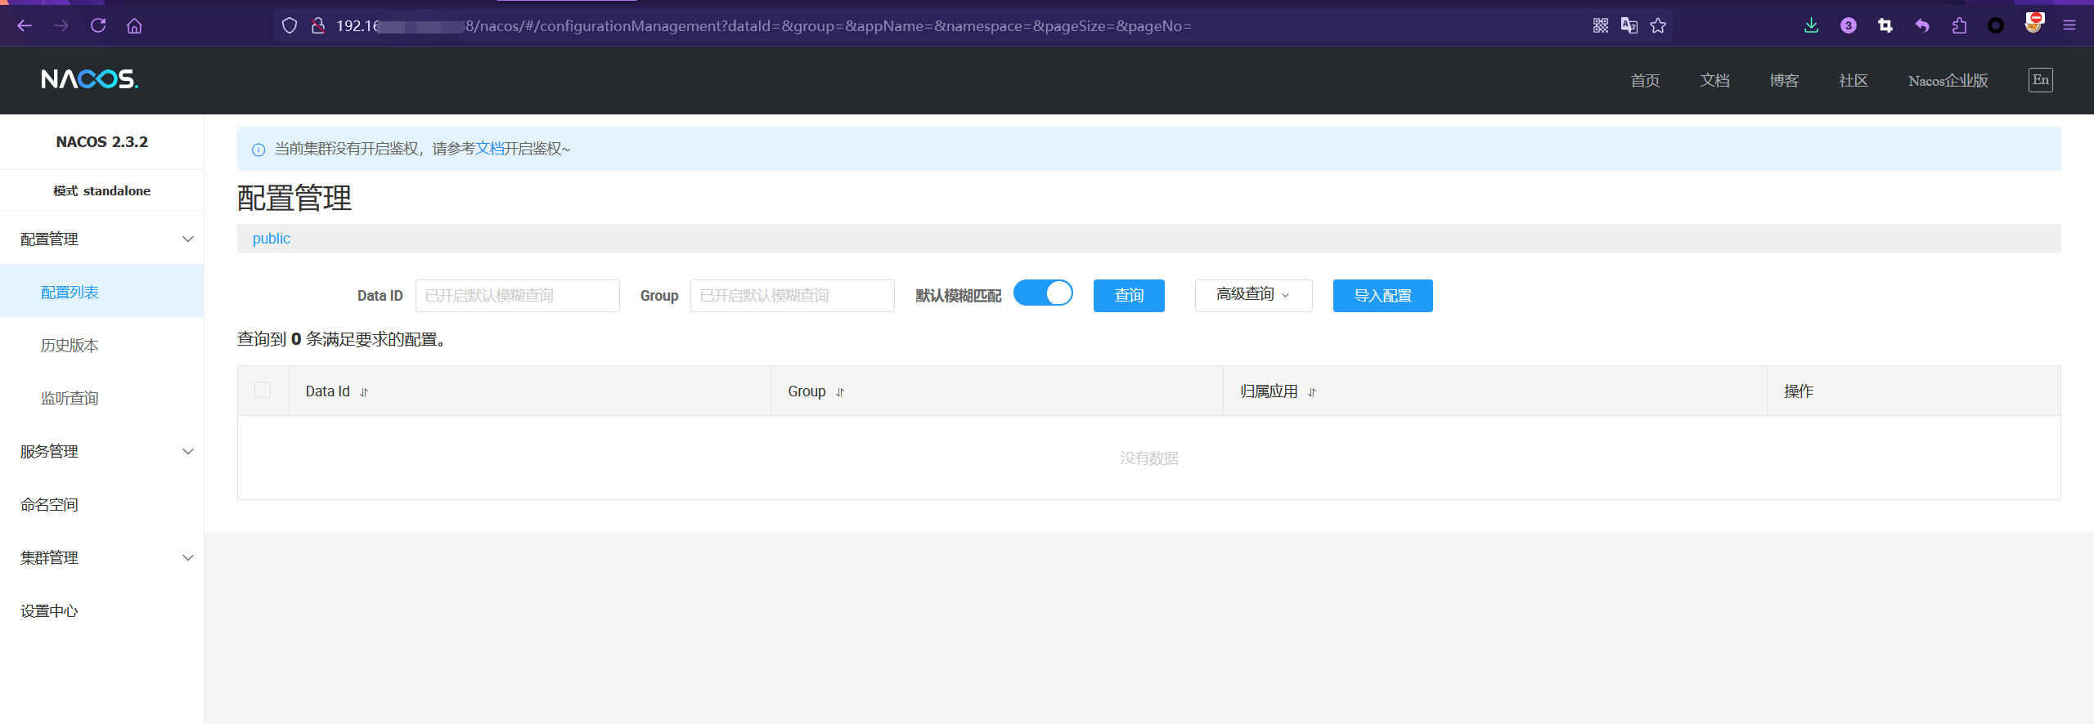Check the select-all checkbox in table header
The image size is (2094, 724).
pos(263,390)
